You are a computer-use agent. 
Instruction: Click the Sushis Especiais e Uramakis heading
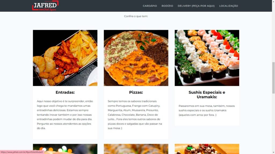207,95
